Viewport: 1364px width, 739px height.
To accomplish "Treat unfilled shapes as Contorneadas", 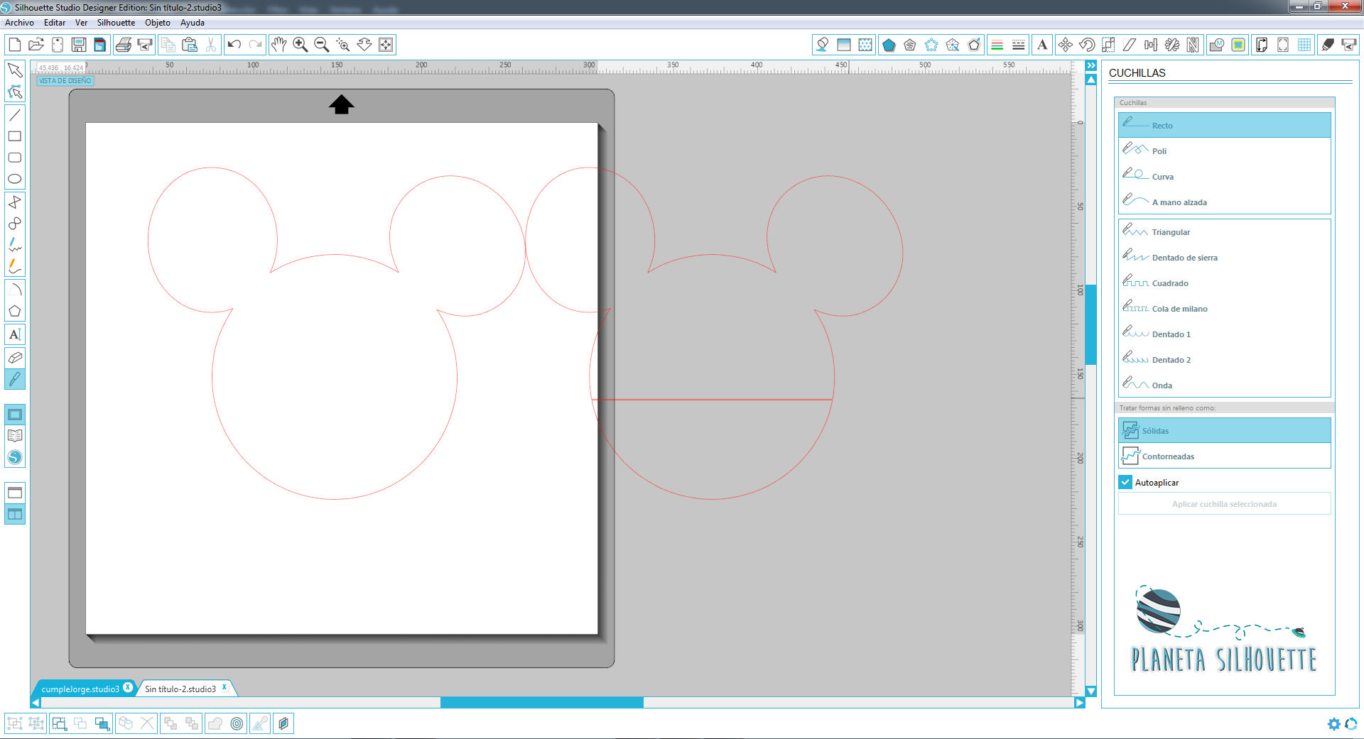I will [x=1225, y=456].
